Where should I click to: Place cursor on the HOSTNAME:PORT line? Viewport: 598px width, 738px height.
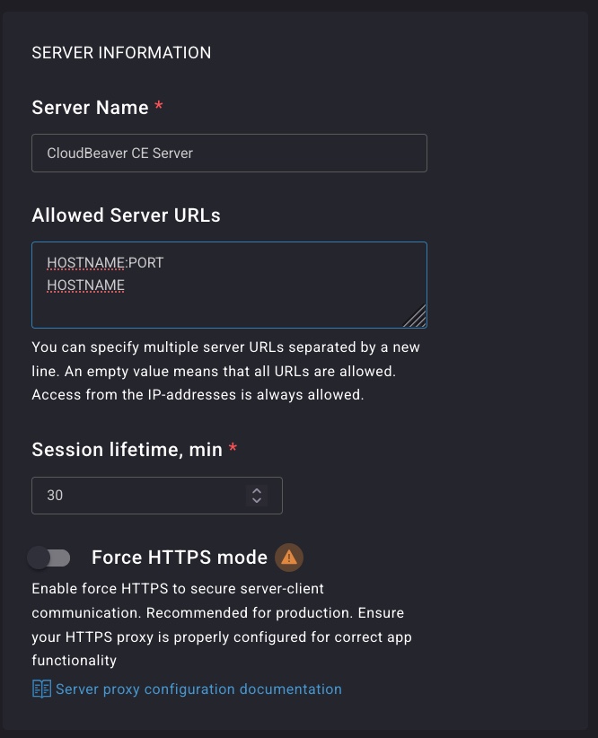click(x=105, y=263)
